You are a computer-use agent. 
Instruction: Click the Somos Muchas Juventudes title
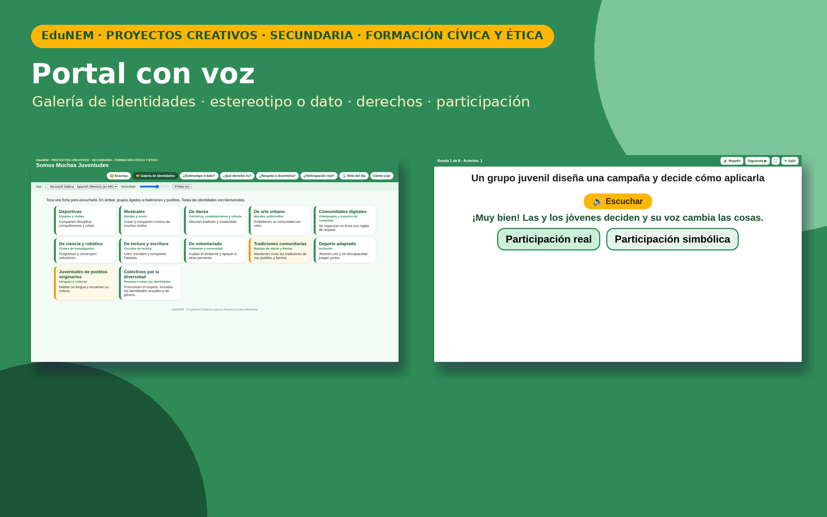pyautogui.click(x=72, y=165)
